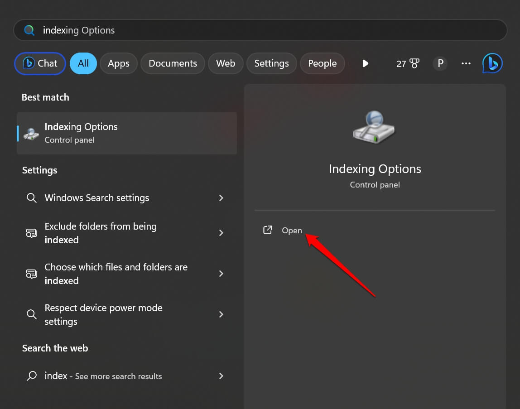
Task: Open Indexing Options best match result
Action: point(127,133)
